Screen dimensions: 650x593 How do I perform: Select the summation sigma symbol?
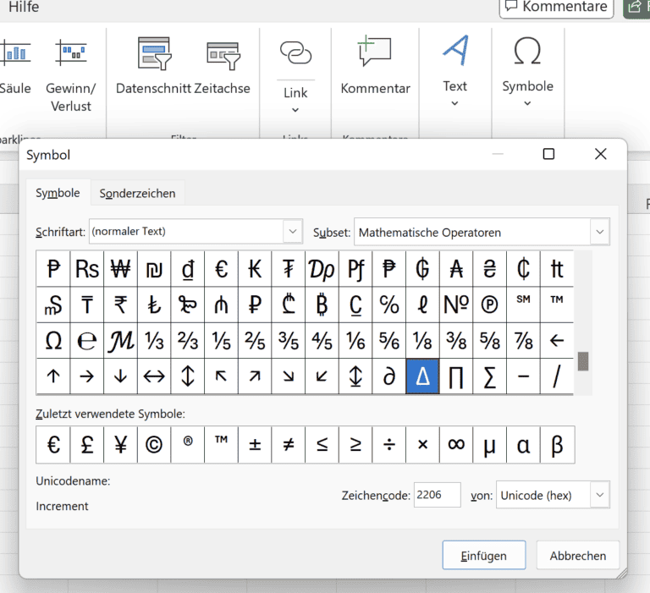(x=489, y=376)
